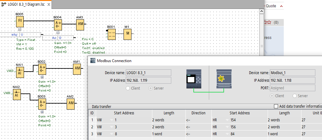This screenshot has height=140, width=322.
Task: Enable Add data transfer information checkbox
Action: [276, 107]
